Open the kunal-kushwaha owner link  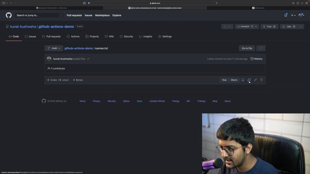pyautogui.click(x=23, y=27)
